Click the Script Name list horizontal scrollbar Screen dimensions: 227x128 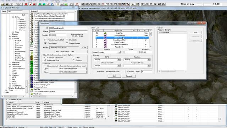click(x=172, y=71)
